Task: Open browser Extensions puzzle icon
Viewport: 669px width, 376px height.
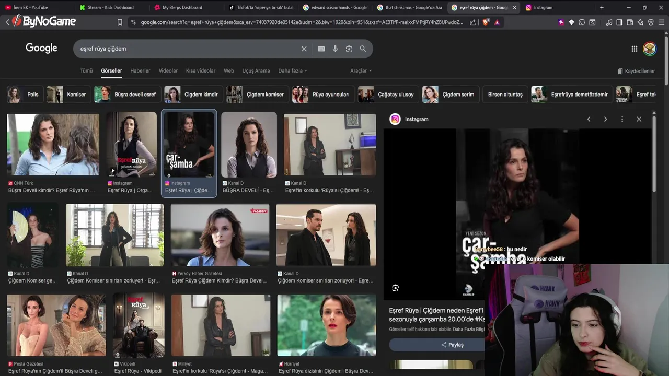Action: point(582,22)
